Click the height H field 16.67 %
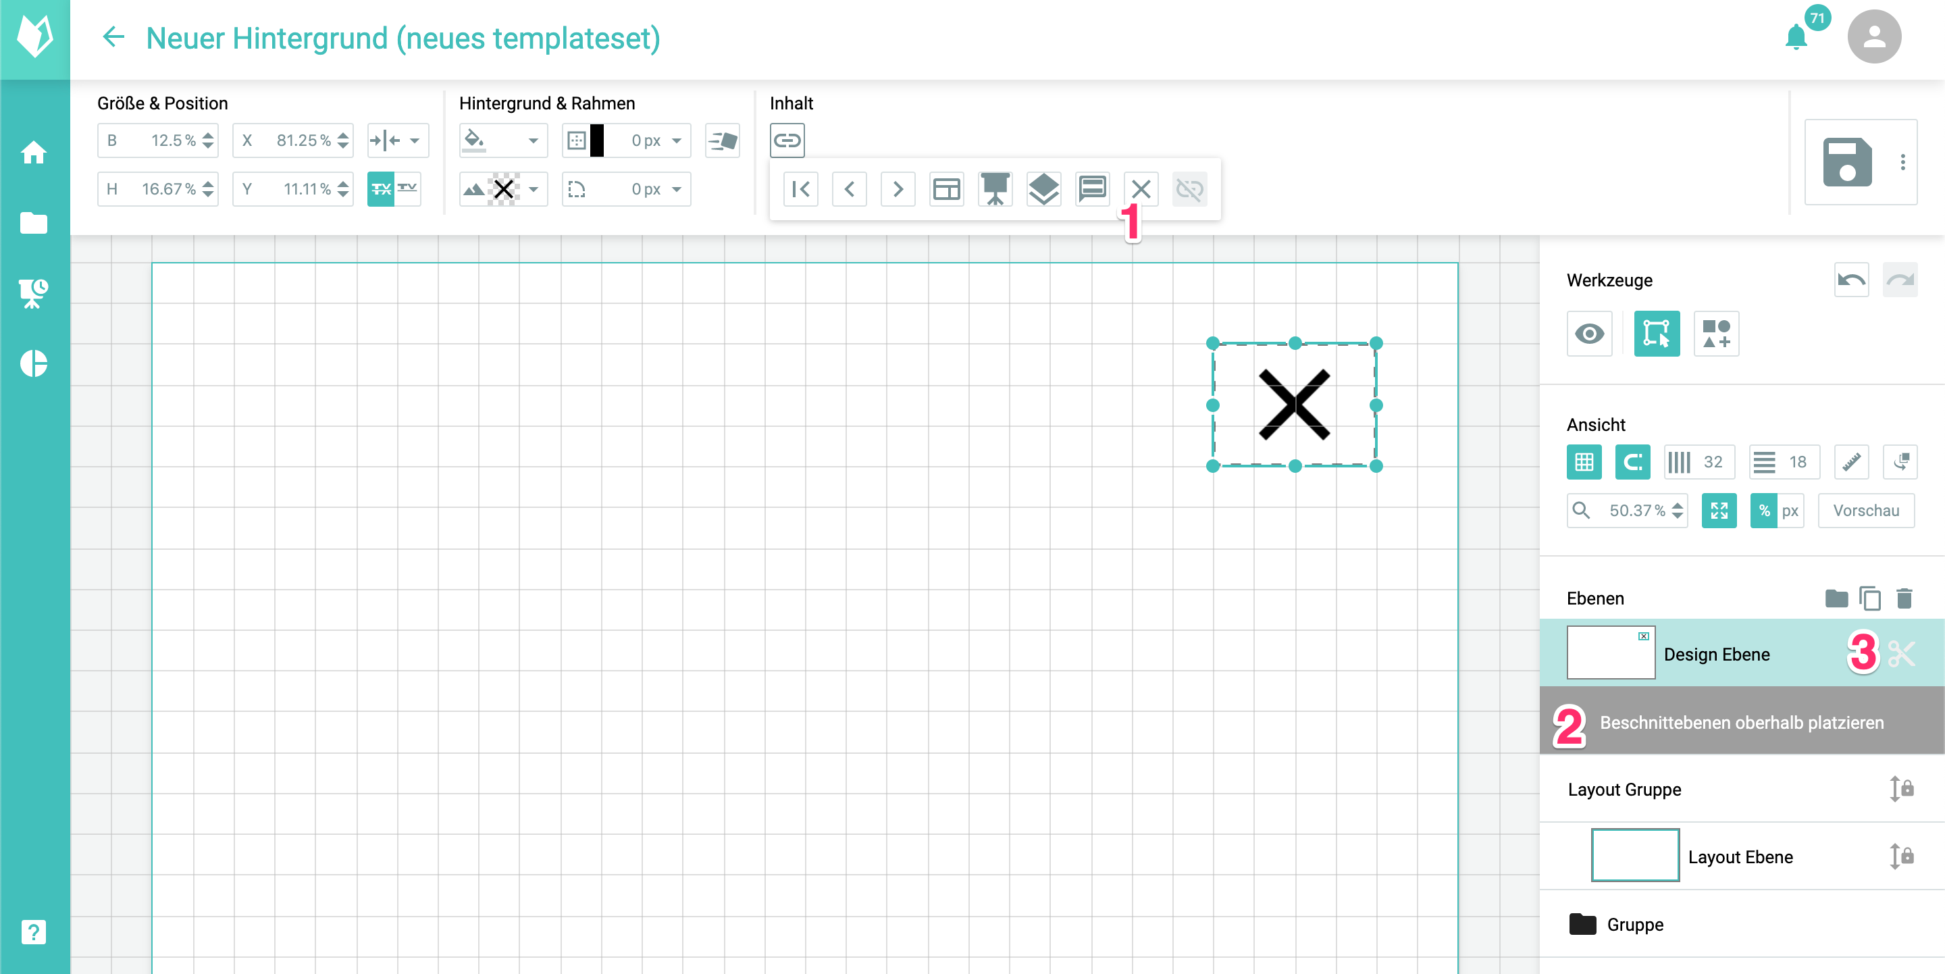Screen dimensions: 1945x974 (157, 188)
